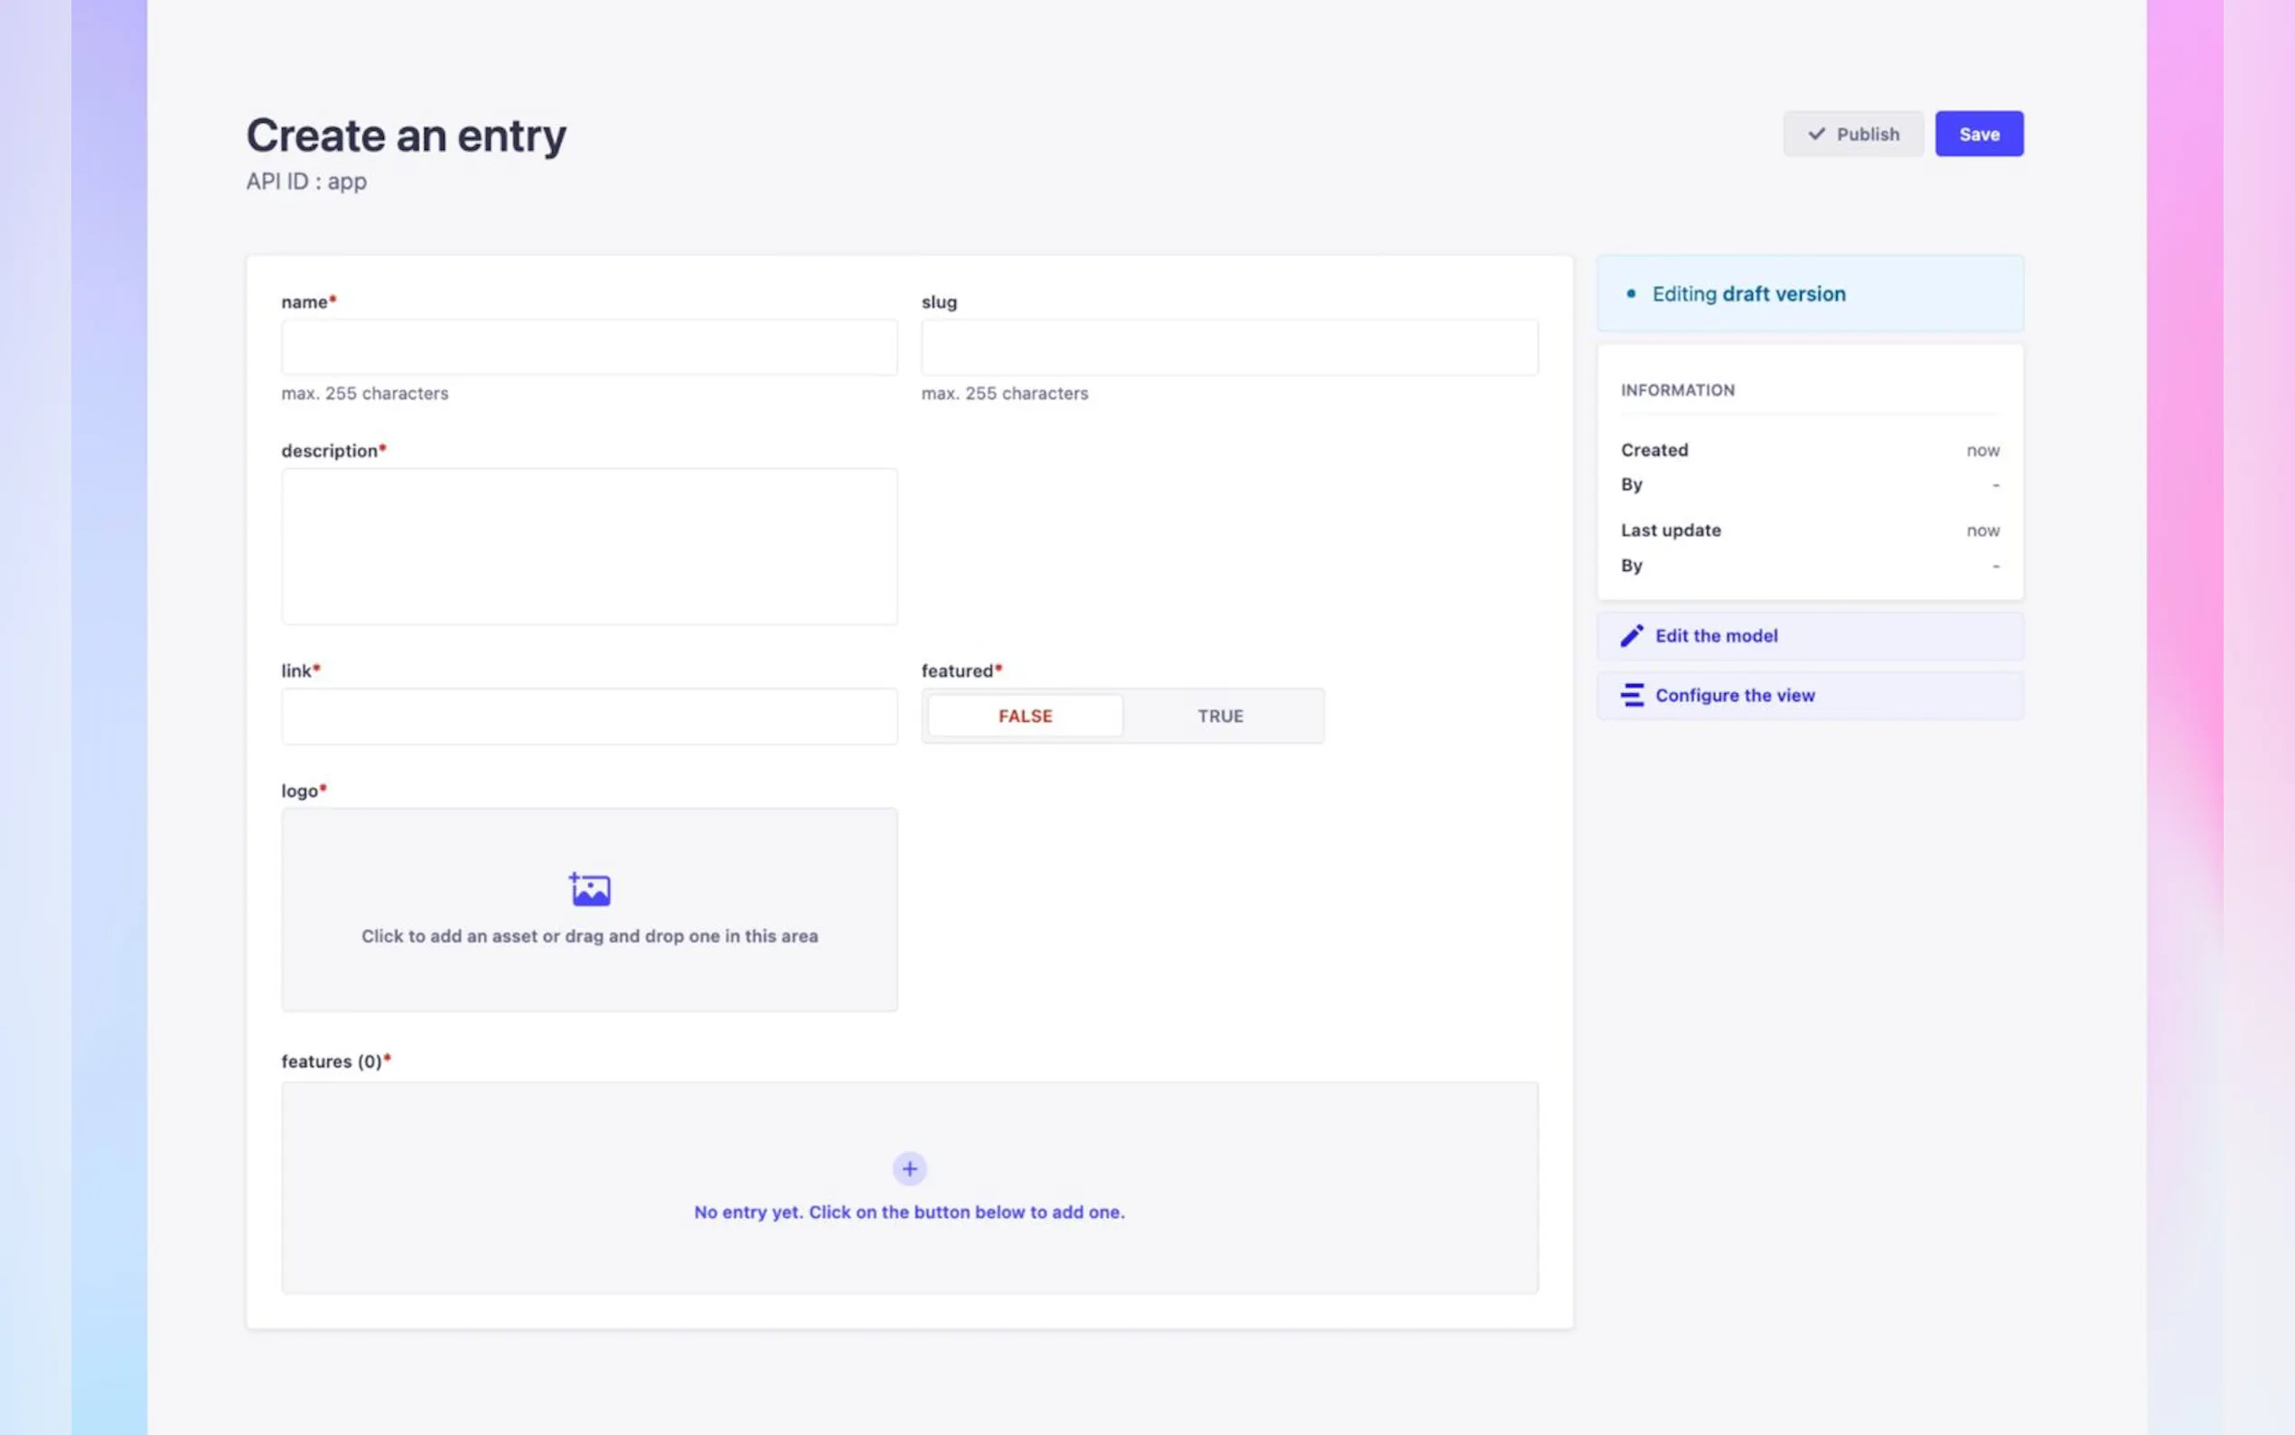Image resolution: width=2295 pixels, height=1435 pixels.
Task: Click into the description text area
Action: click(x=588, y=546)
